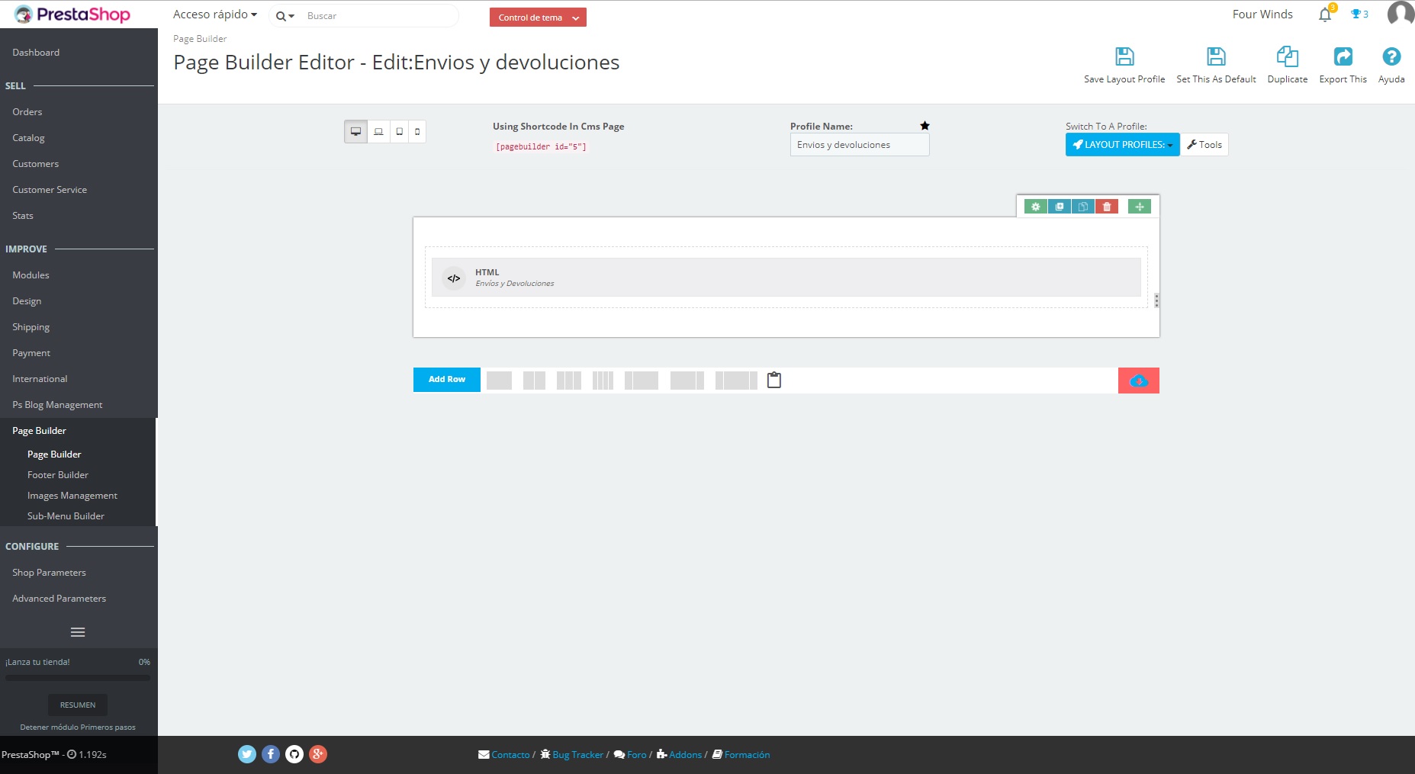Open Sub-Menu Builder submenu item
Screen dimensions: 1415x774
tap(66, 516)
